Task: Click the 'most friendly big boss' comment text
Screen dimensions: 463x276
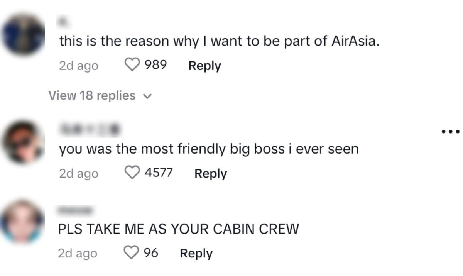Action: click(208, 149)
